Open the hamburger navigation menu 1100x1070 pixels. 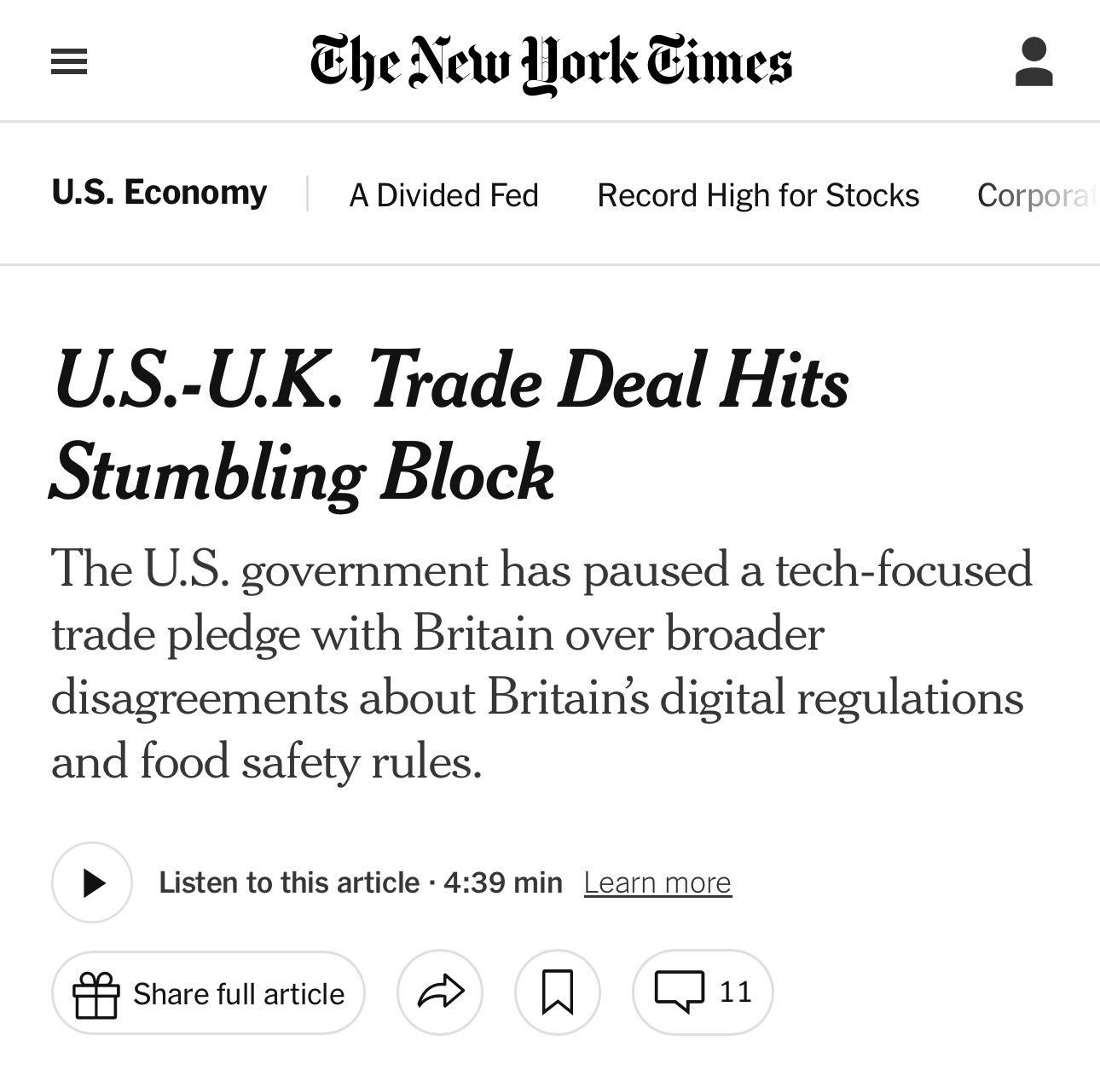[x=69, y=62]
